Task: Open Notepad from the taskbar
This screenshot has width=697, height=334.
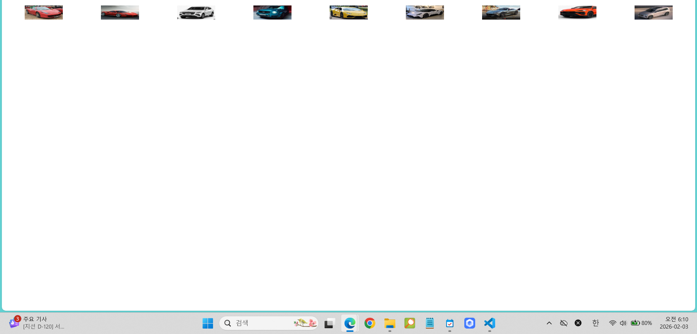Action: [x=429, y=323]
